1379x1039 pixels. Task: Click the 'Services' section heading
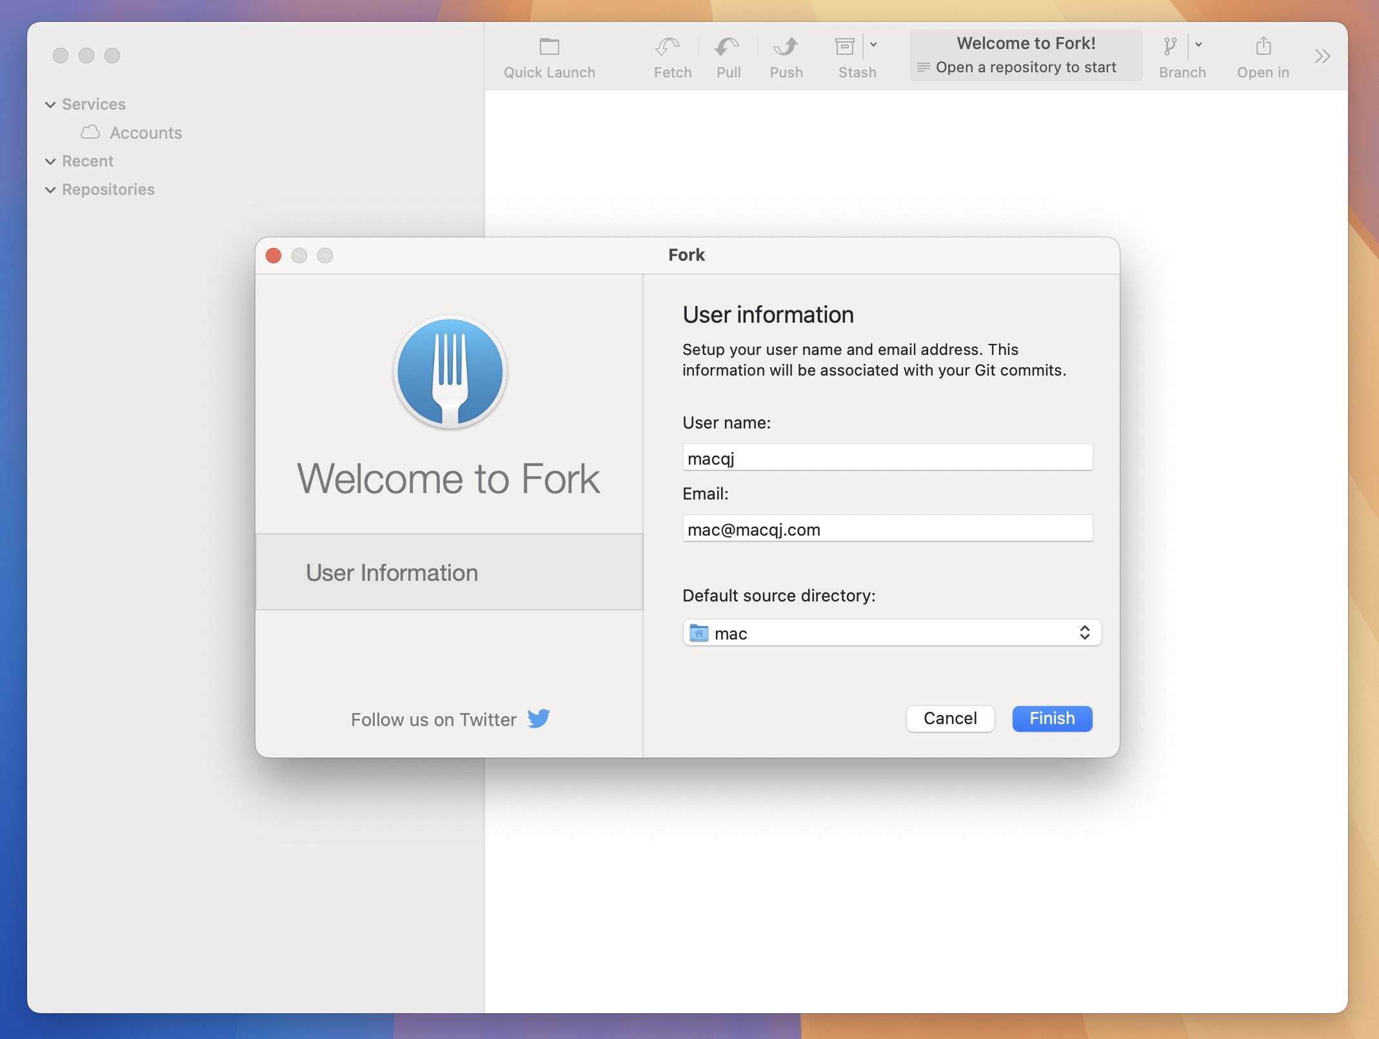point(94,105)
